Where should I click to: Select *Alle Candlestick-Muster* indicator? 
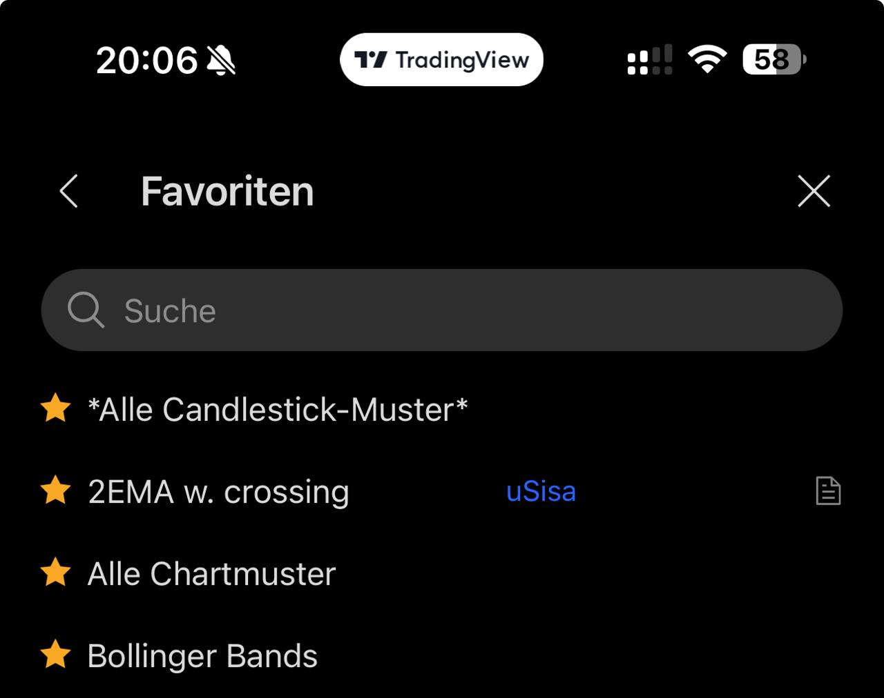click(x=278, y=410)
